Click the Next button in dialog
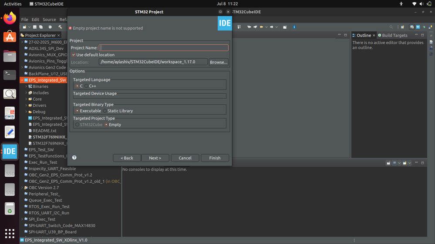435x244 pixels. coord(155,158)
